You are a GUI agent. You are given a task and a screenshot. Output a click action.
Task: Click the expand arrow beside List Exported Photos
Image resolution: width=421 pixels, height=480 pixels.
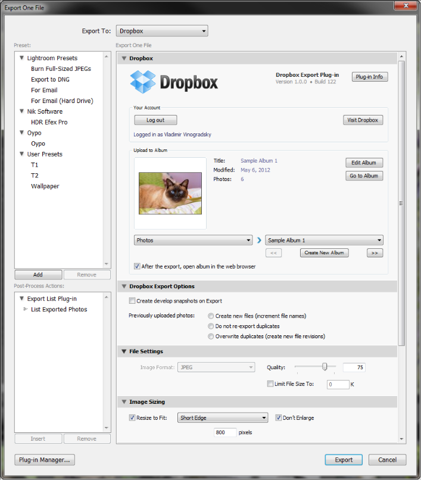pyautogui.click(x=26, y=309)
